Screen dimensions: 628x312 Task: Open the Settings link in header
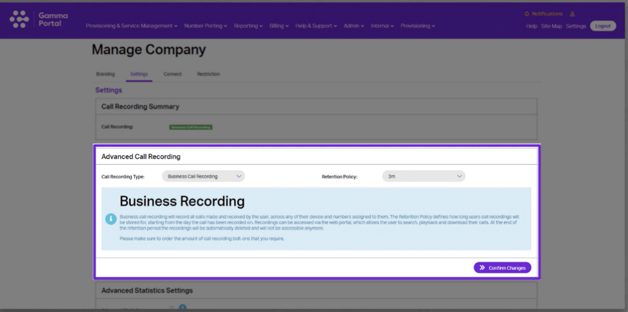[576, 26]
